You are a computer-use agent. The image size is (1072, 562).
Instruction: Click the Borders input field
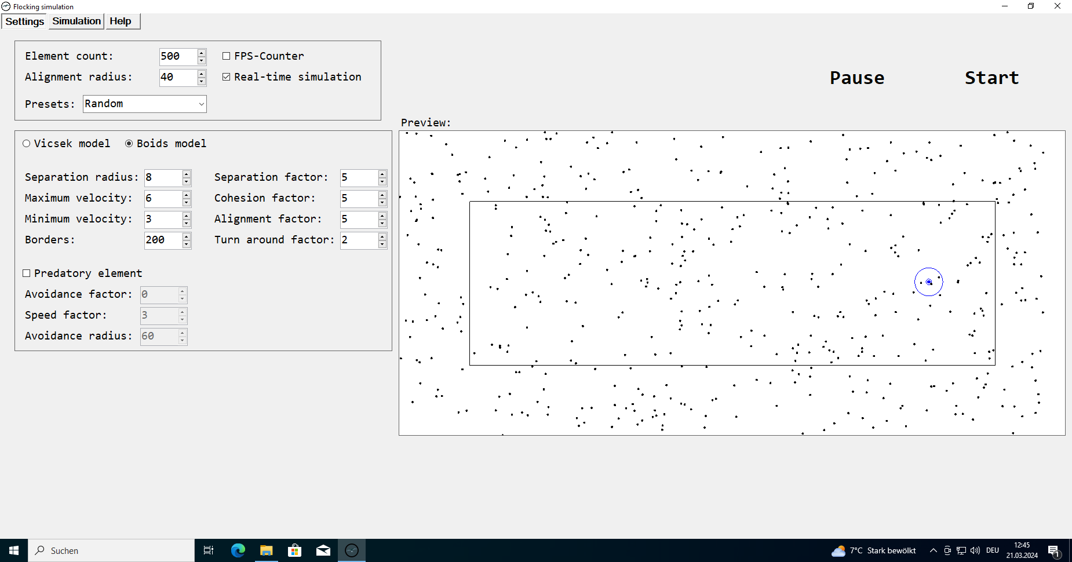163,240
